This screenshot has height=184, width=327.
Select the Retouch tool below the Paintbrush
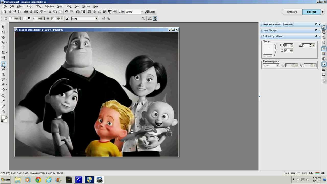3,69
